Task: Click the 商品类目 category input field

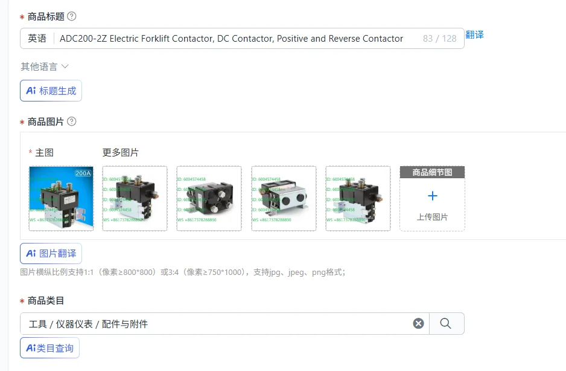Action: pos(224,324)
